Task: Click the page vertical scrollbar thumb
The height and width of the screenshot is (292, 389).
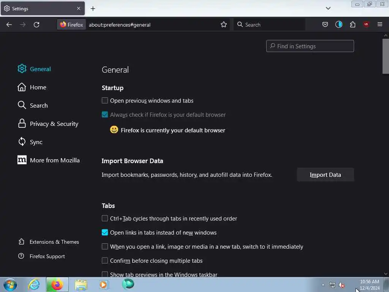Action: pos(386,56)
